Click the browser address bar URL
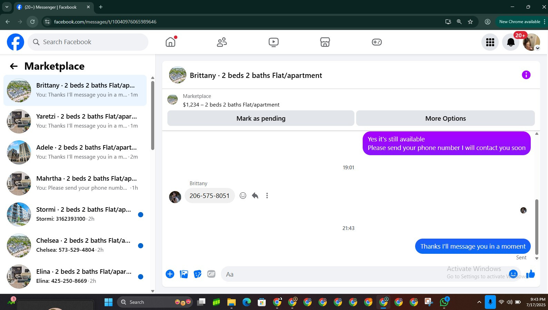 pyautogui.click(x=105, y=22)
